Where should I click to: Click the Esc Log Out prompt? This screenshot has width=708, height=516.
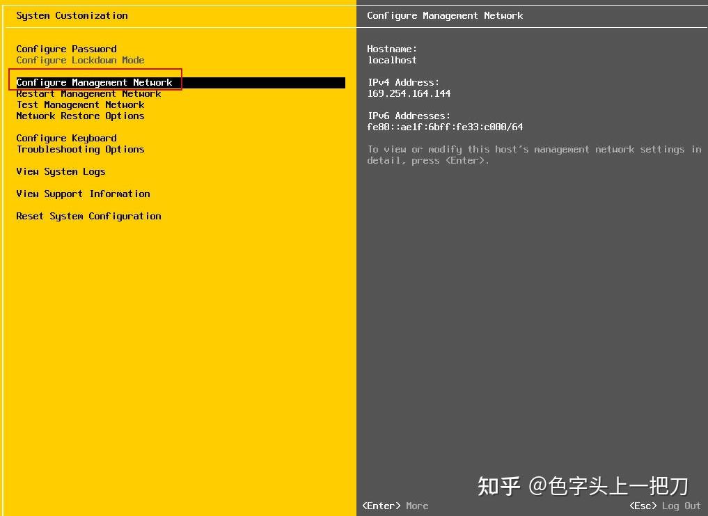point(663,506)
